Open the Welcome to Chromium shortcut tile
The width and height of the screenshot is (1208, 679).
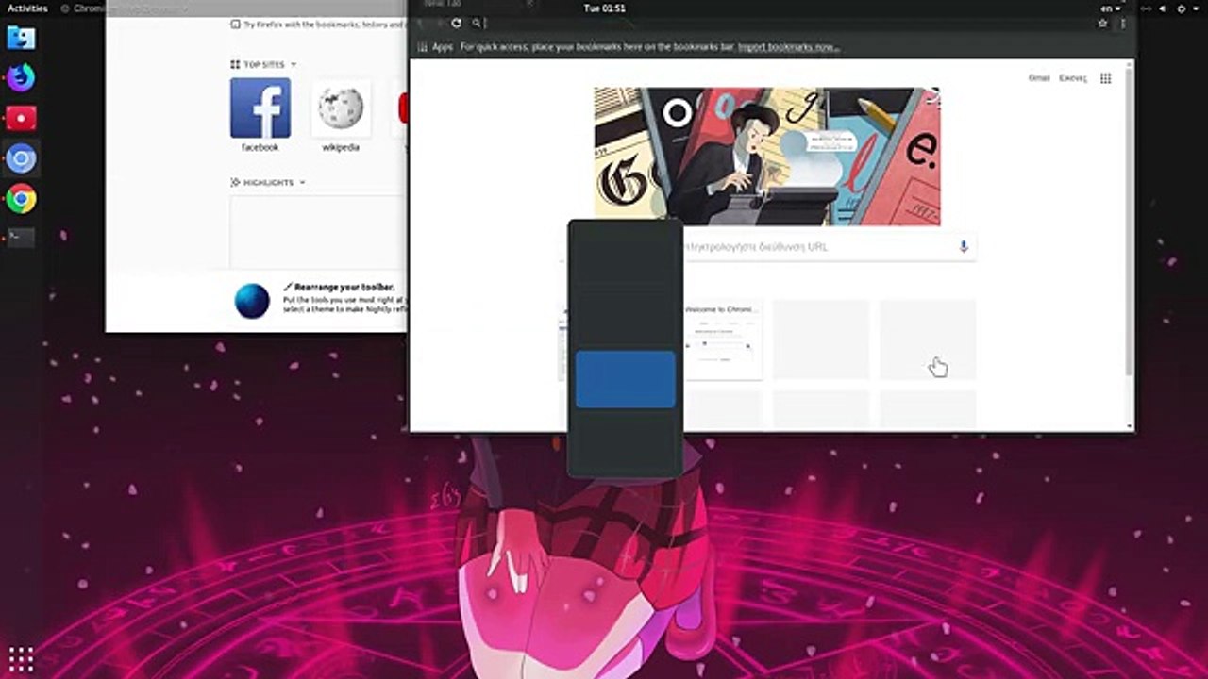(722, 339)
